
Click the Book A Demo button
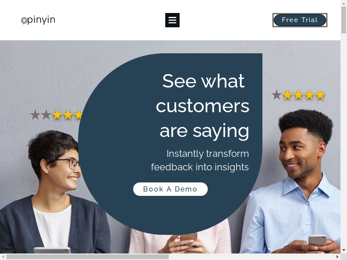pyautogui.click(x=170, y=189)
